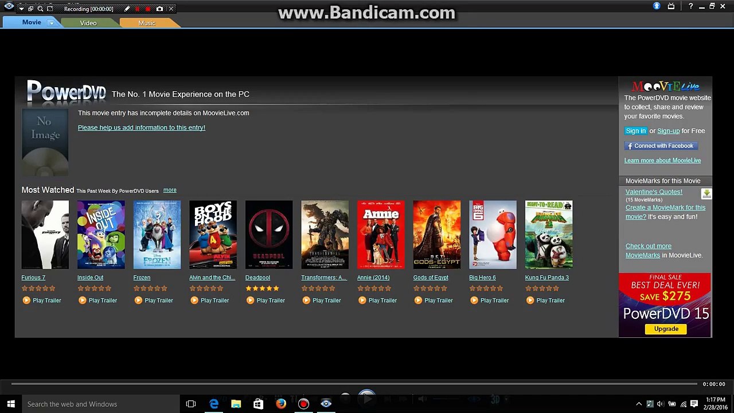
Task: Play trailer icon for Big Hero 6
Action: (x=474, y=300)
